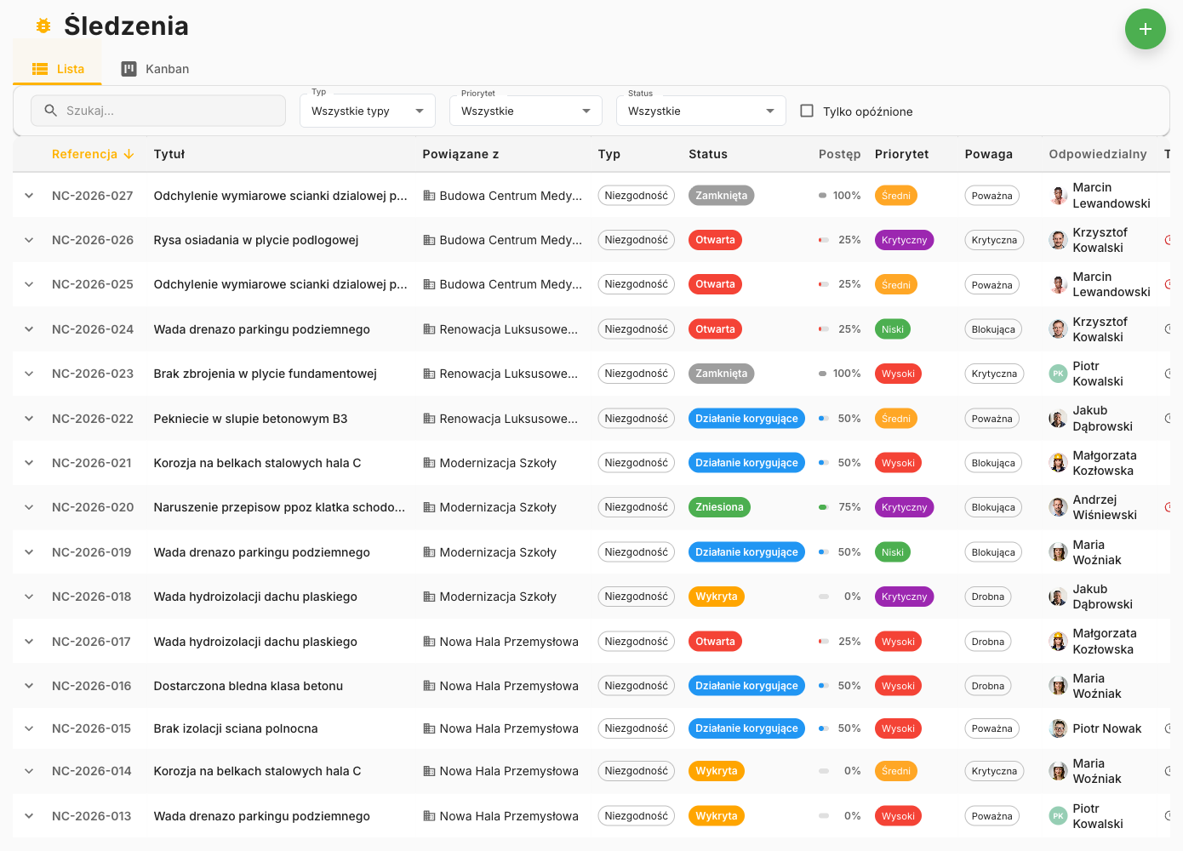1183x851 pixels.
Task: Click the 75% progress bar on NC-2026-020
Action: pos(823,507)
